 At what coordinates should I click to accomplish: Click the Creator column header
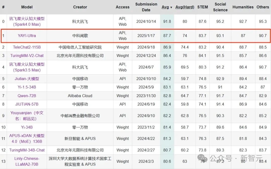coord(80,7)
